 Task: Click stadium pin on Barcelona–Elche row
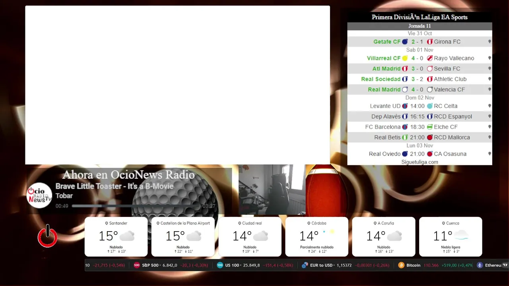click(490, 127)
